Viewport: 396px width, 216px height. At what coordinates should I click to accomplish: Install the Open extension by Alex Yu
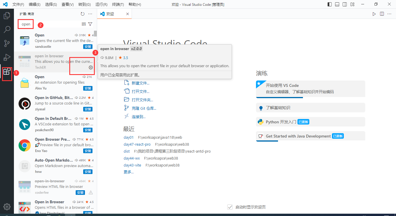[88, 88]
